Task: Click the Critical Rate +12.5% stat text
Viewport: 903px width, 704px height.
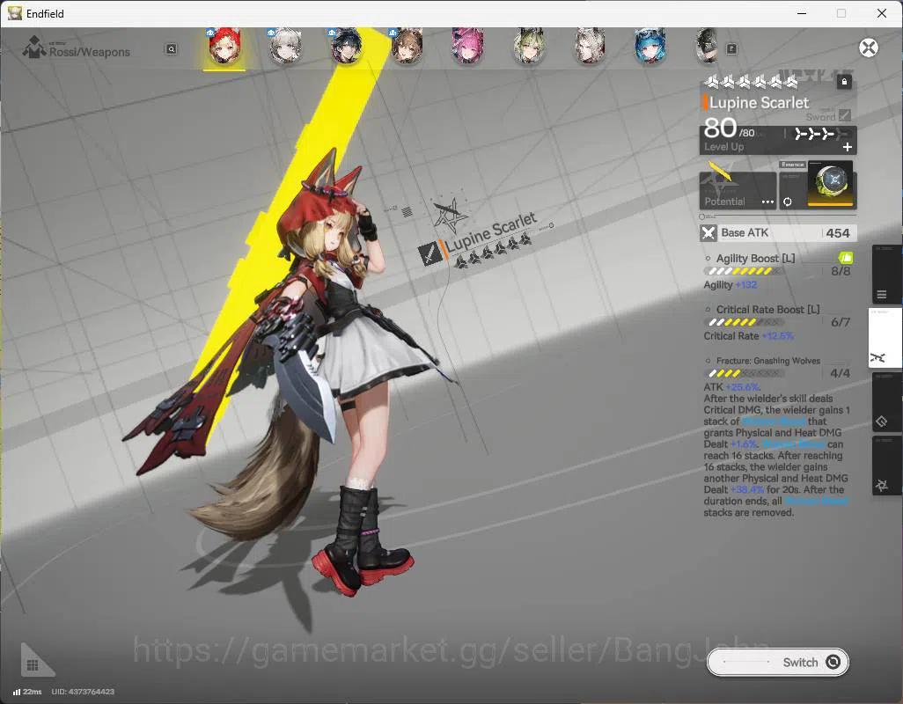Action: (x=748, y=336)
